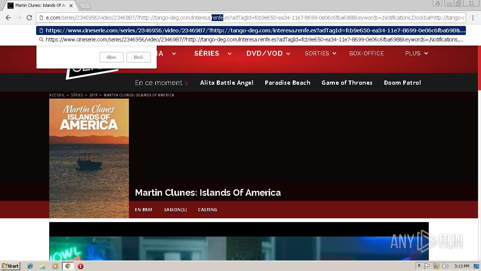Allow notifications in permission popup
Image resolution: width=481 pixels, height=271 pixels.
point(111,57)
